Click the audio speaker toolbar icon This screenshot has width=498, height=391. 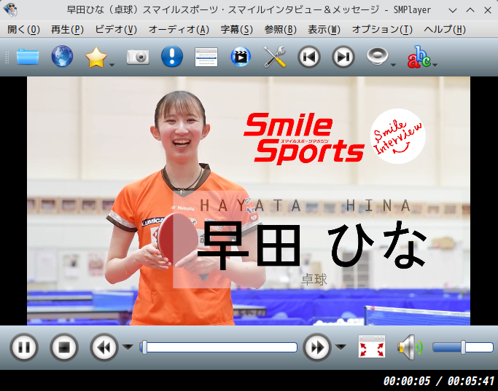point(377,57)
